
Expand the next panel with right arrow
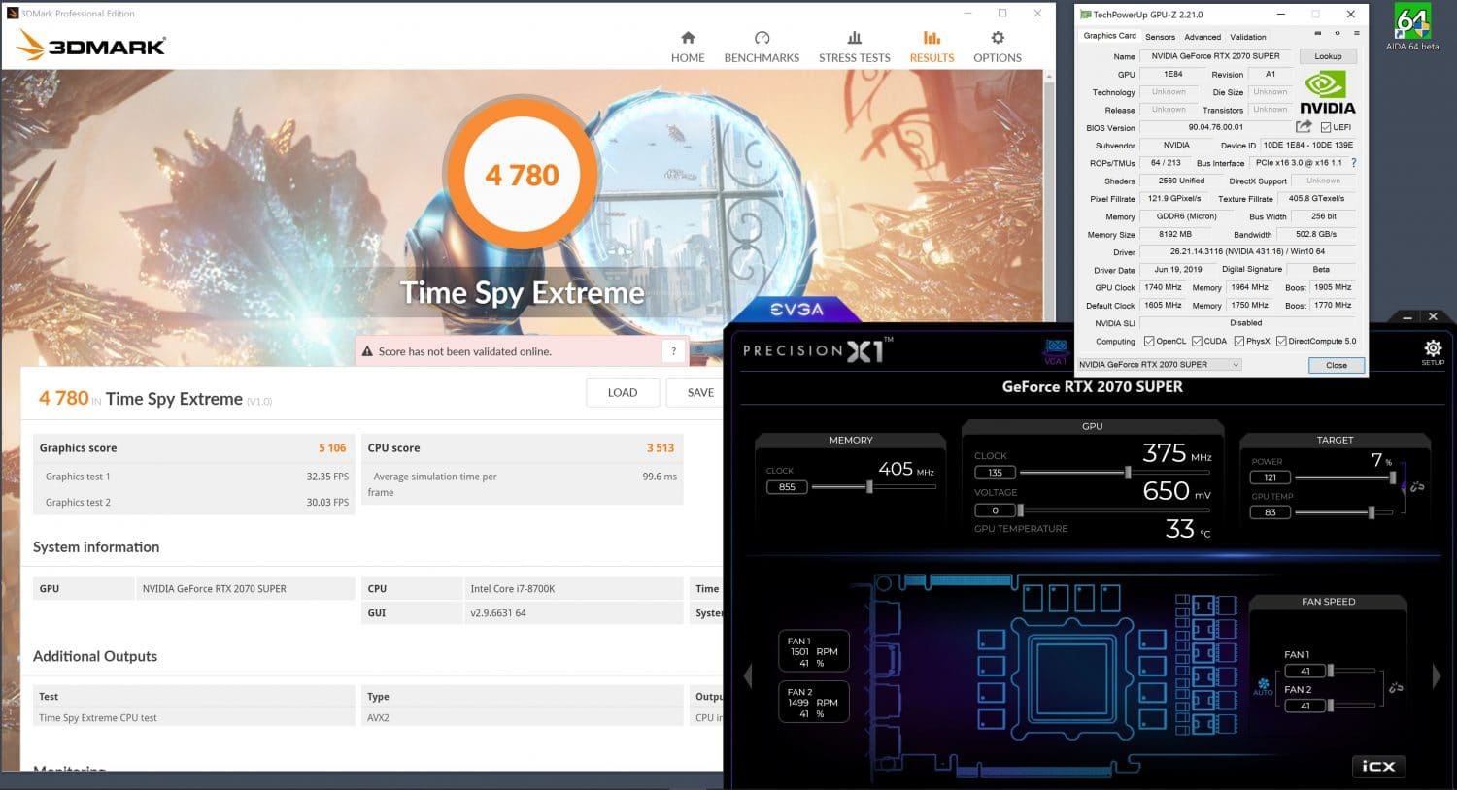(1436, 675)
